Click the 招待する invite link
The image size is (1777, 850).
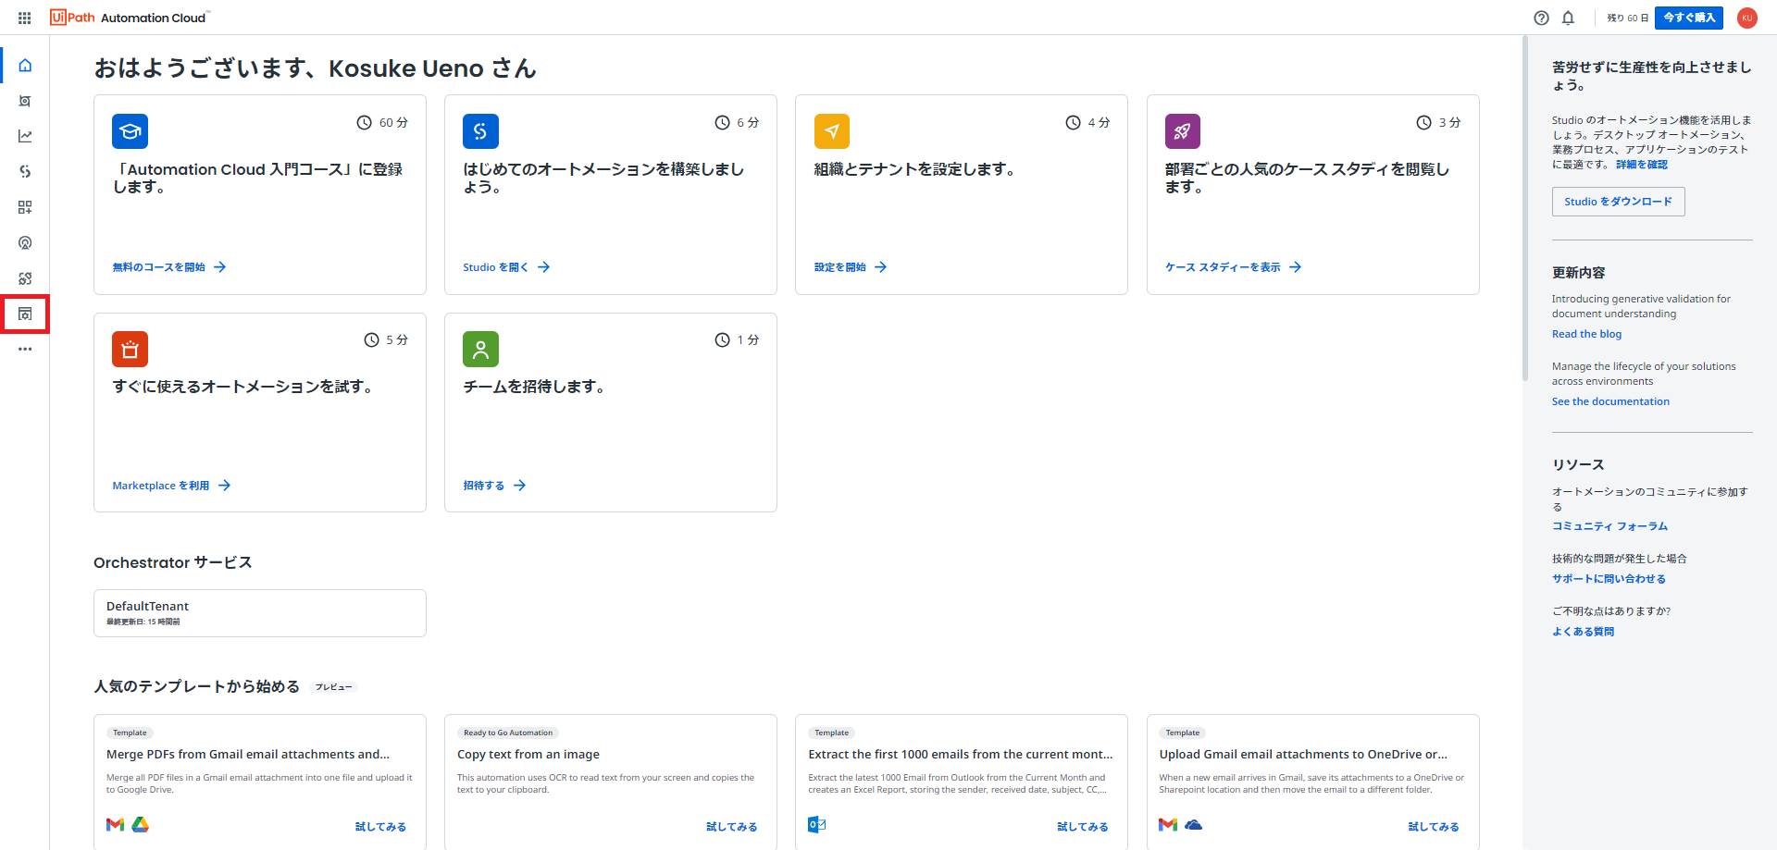(x=484, y=486)
